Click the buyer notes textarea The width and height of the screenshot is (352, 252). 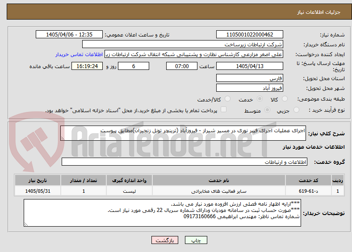[162, 213]
